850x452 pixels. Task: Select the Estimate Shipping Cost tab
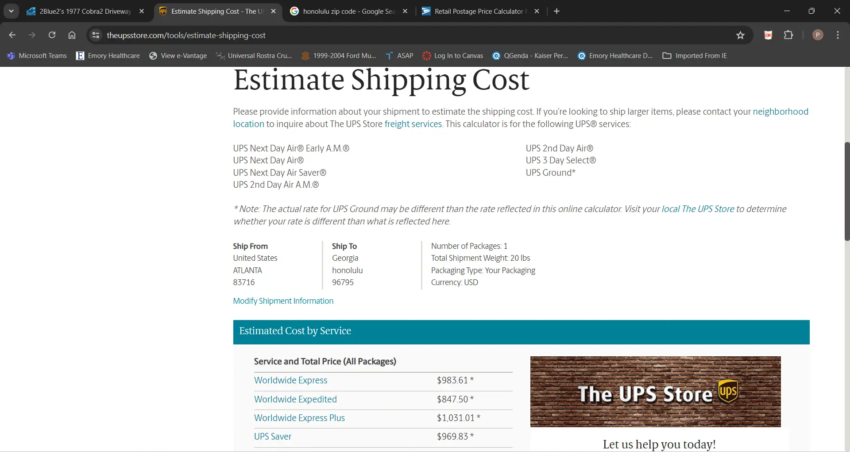click(217, 12)
